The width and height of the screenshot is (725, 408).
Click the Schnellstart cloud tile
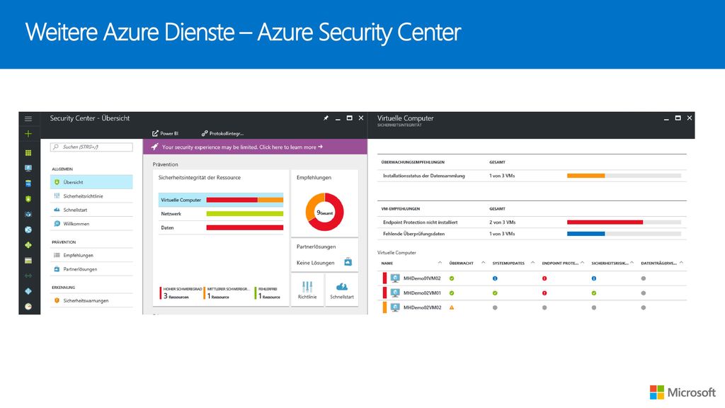(342, 290)
